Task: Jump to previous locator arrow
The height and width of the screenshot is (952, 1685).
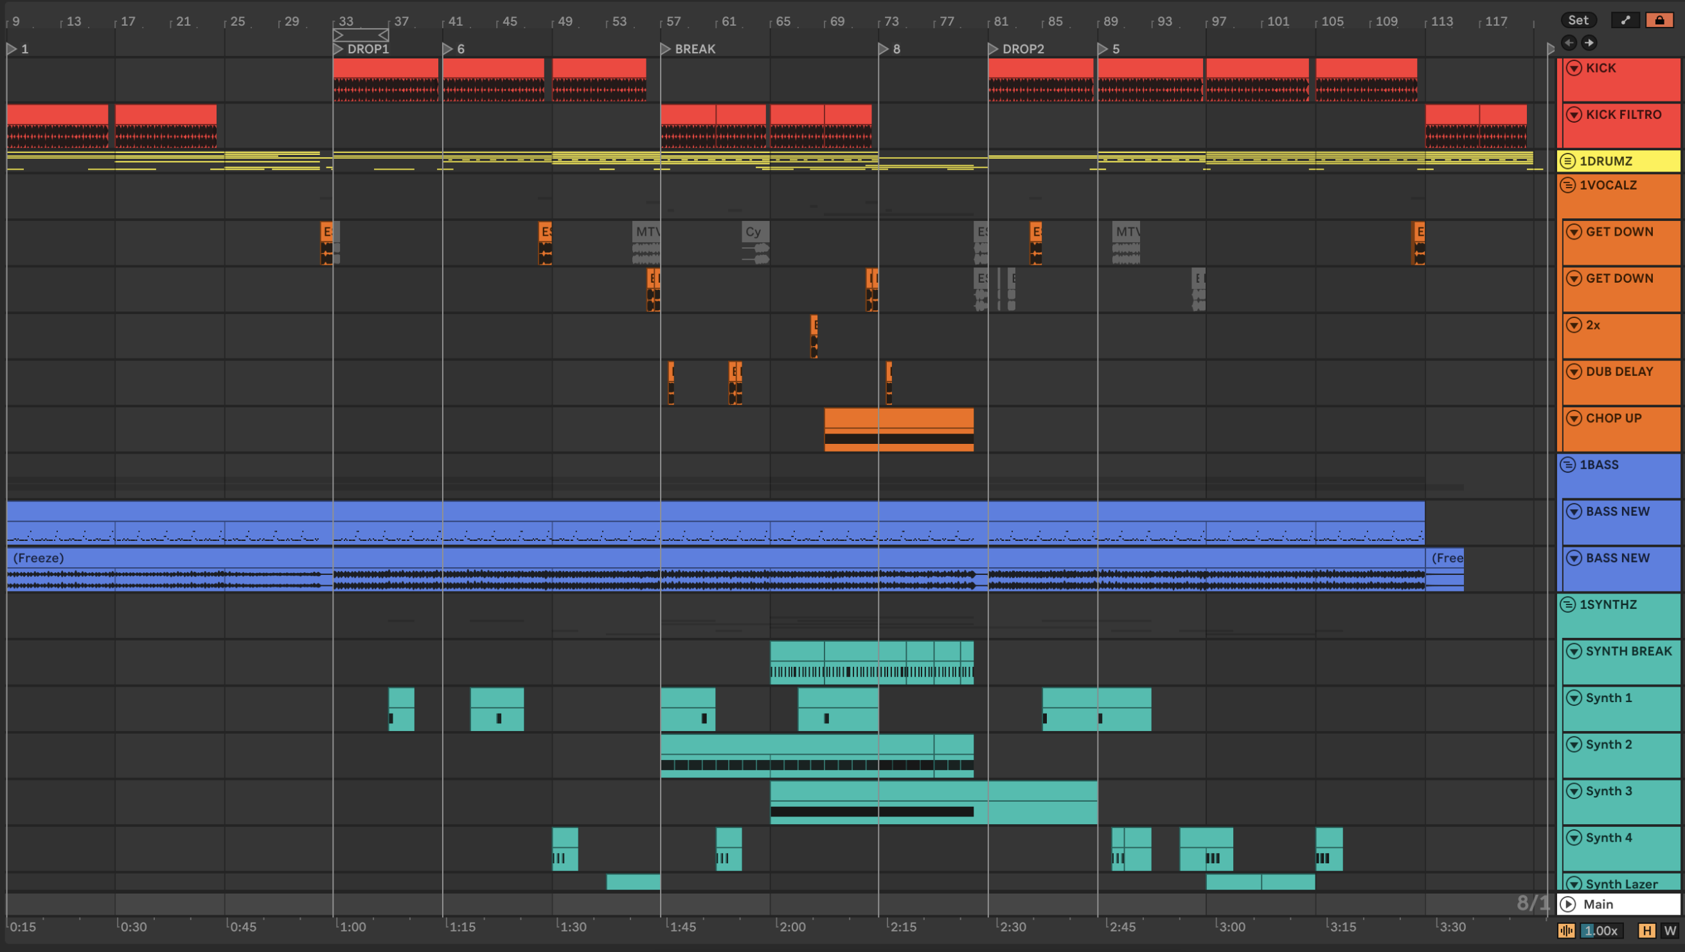Action: 1569,43
